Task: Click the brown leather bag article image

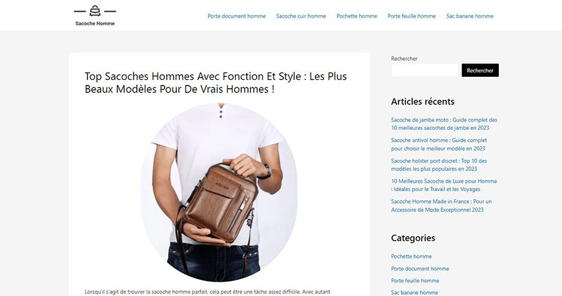Action: tap(219, 192)
